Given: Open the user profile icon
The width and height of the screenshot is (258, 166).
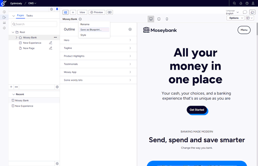Looking at the screenshot, I should click(x=253, y=3).
